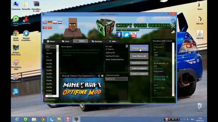Screen dimensions: 218x122
Task: Select snapshot 13w10a in the list
Action: pos(51,63)
